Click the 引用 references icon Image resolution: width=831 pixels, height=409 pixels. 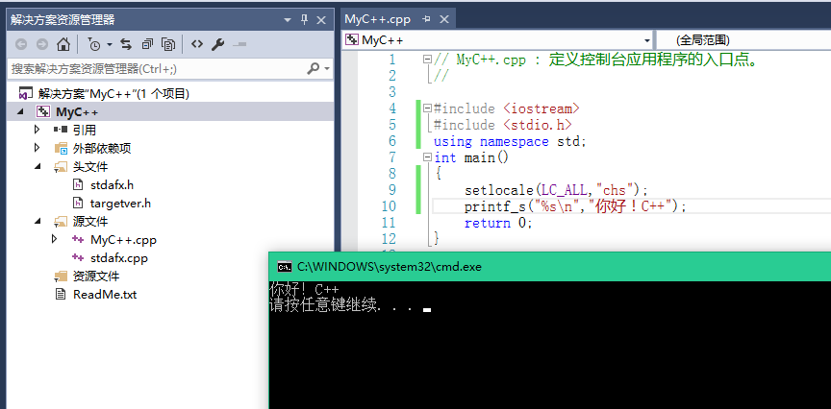(61, 130)
